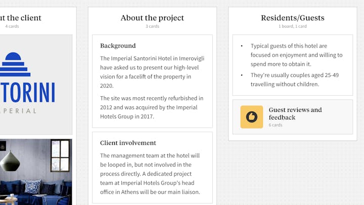Open the thumbs-up Guest reviews board icon
364x205 pixels.
tap(251, 117)
